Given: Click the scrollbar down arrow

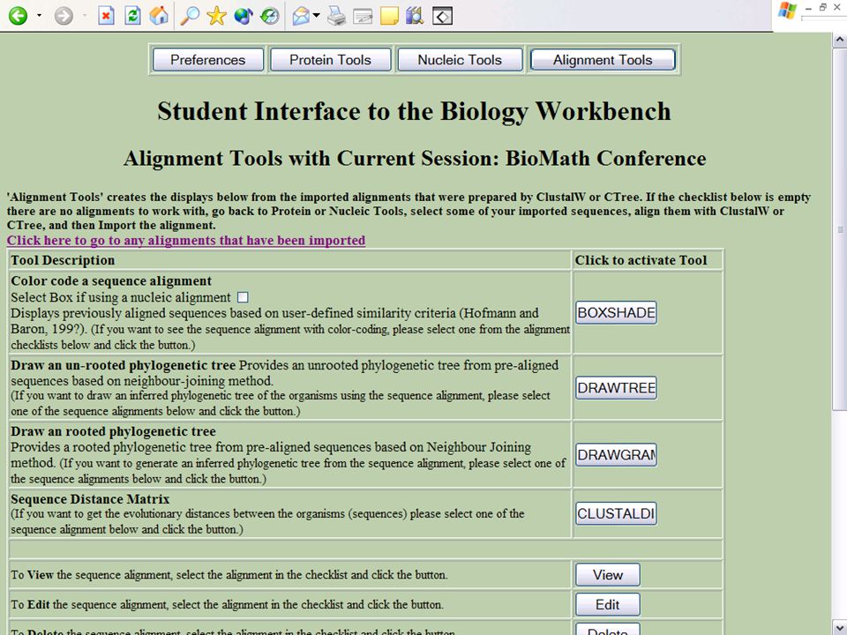Looking at the screenshot, I should point(839,628).
